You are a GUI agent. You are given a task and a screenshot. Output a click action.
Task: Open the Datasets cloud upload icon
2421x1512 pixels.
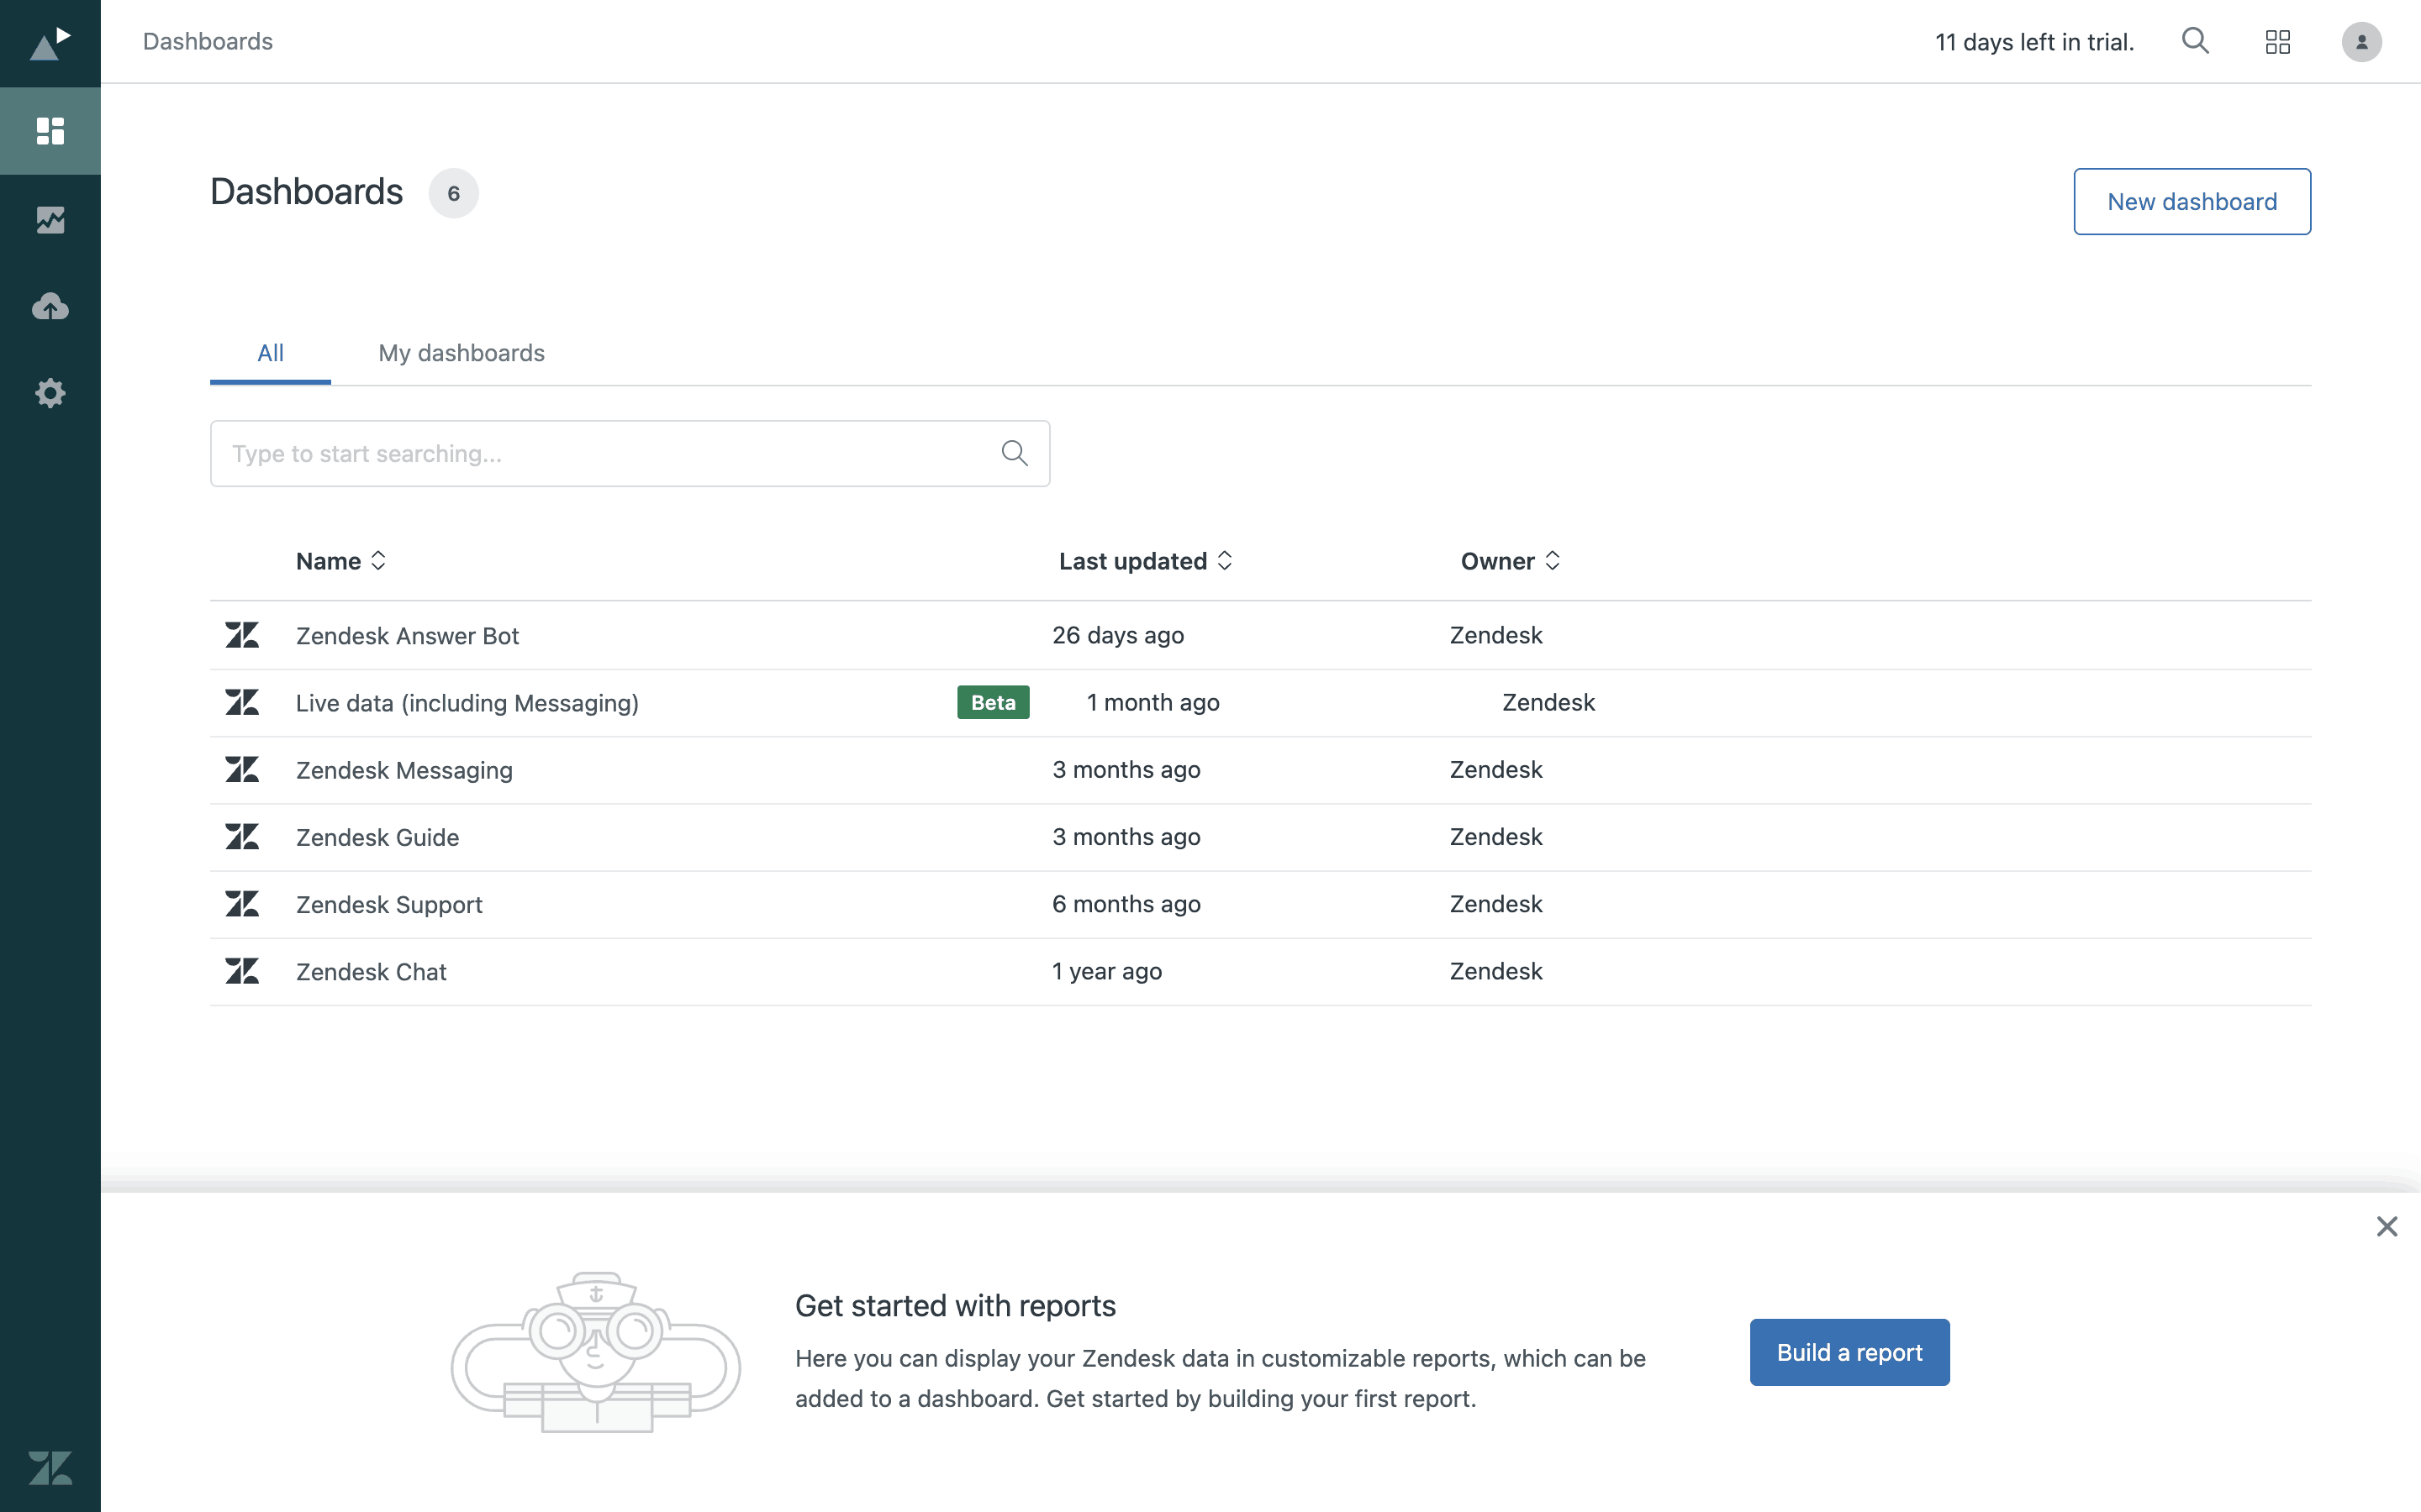[x=50, y=306]
